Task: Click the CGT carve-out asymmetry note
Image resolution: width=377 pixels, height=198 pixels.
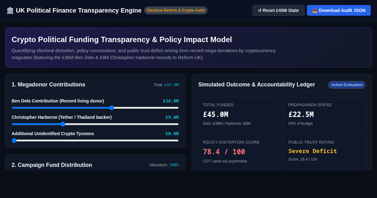Action: pos(225,161)
